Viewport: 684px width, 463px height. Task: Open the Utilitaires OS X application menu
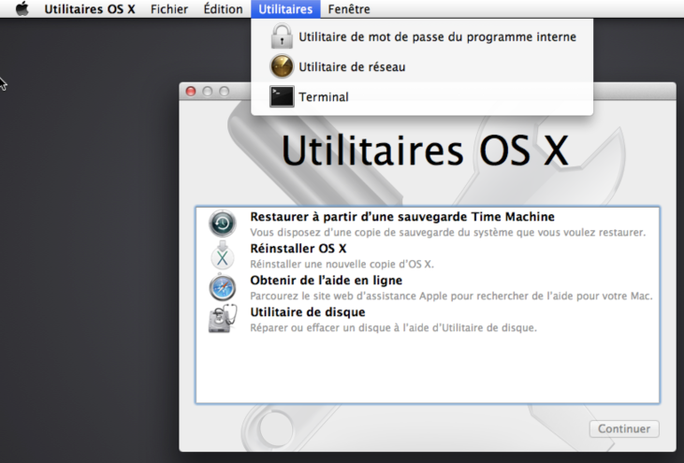click(x=90, y=8)
